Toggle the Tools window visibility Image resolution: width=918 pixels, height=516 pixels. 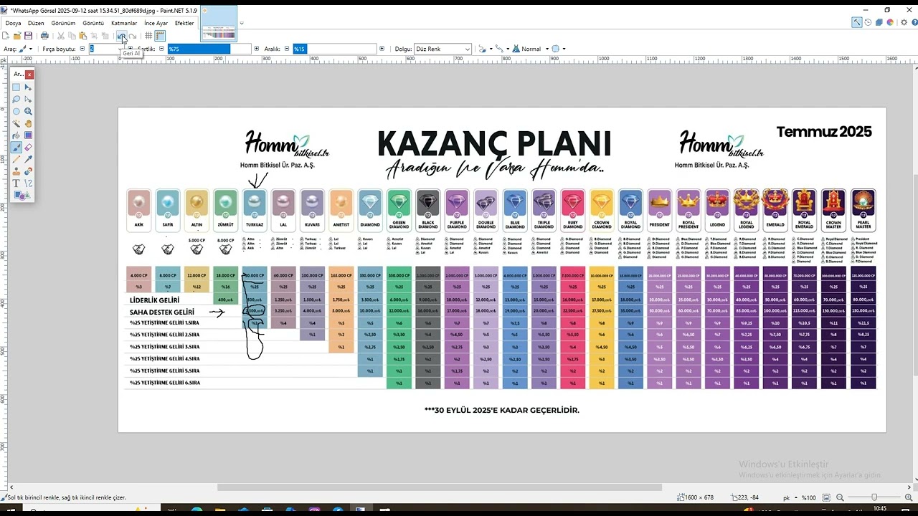(x=857, y=22)
